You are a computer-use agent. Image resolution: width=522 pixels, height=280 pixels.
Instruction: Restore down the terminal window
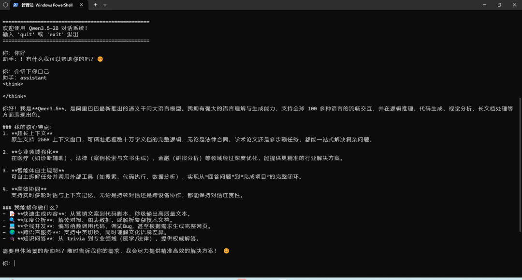coord(499,5)
